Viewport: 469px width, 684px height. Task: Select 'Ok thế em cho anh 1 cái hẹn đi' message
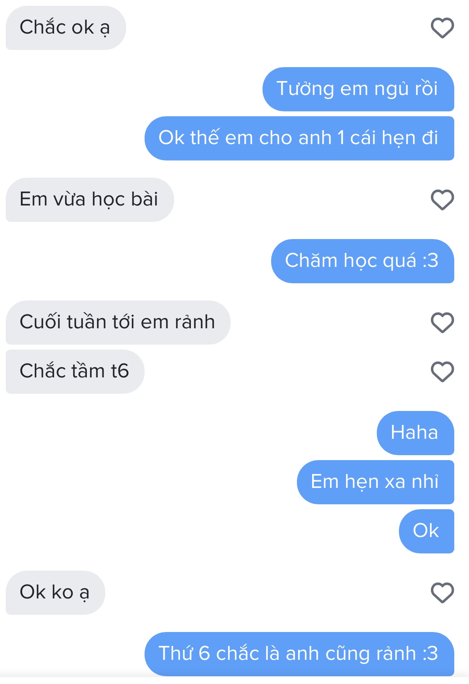[x=299, y=138]
